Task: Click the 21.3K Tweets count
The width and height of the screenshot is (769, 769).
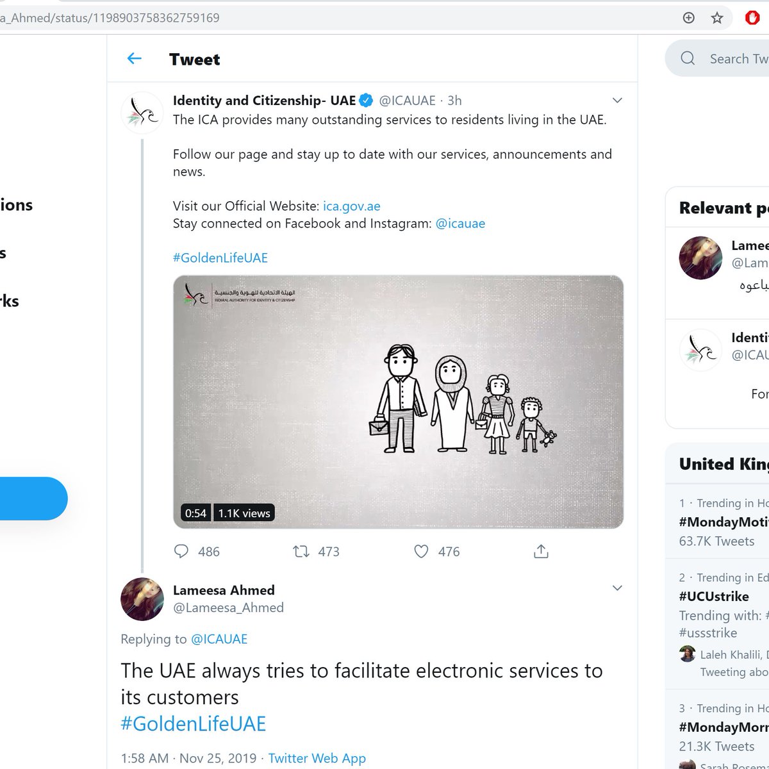Action: (716, 747)
